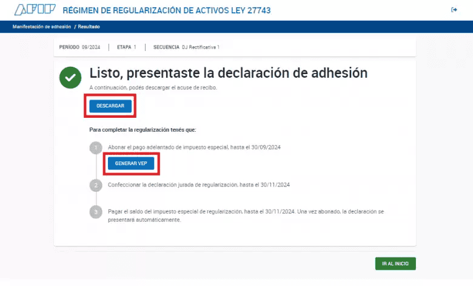Click the step 2 circle marker
Screen dimensions: 473x286
pos(95,185)
